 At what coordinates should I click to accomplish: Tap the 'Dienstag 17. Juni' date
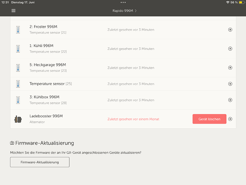click(x=23, y=2)
